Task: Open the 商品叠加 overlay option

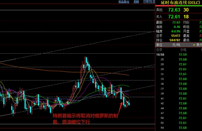Action: [124, 2]
